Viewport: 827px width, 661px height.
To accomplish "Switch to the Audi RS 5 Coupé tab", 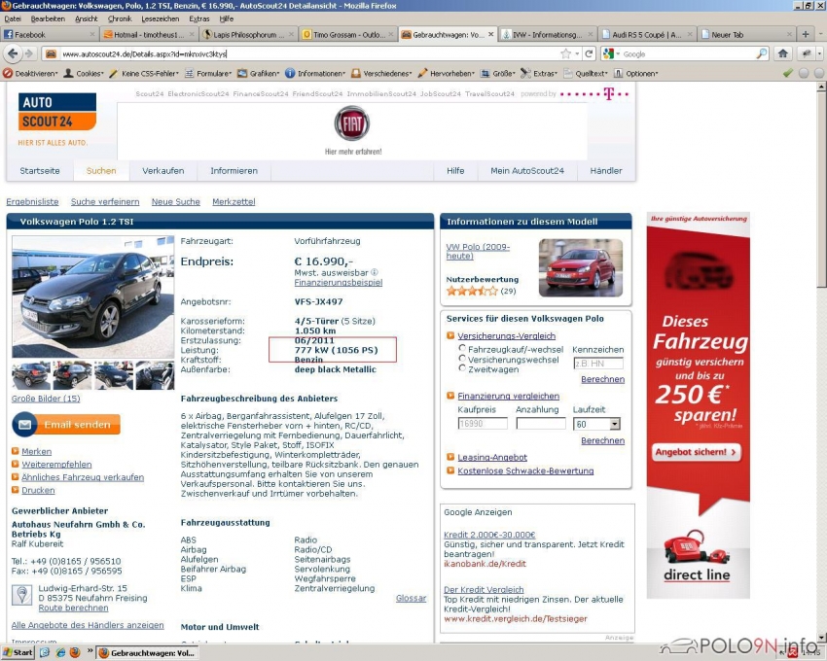I will tap(647, 34).
